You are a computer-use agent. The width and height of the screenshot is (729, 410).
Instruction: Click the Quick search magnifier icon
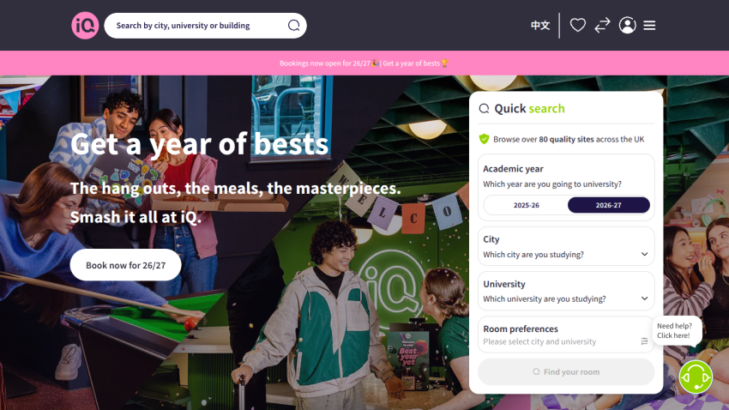click(484, 108)
